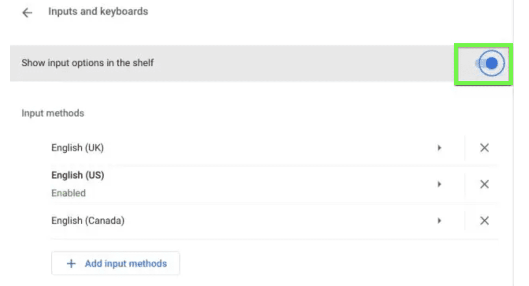Click the Inputs and keyboards title
Screen dimensions: 529x286
(98, 11)
